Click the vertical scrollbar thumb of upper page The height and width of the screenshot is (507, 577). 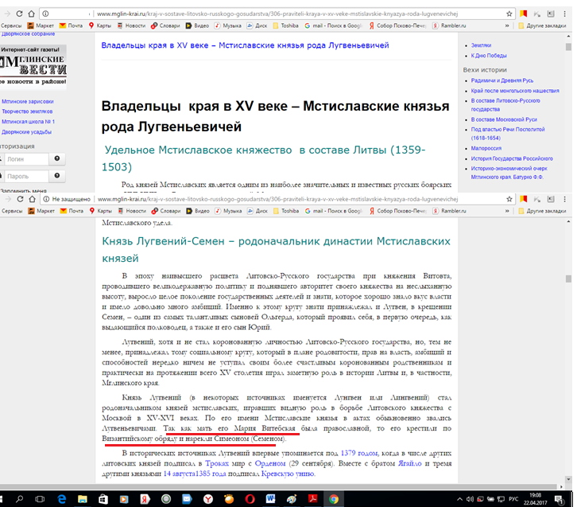568,47
